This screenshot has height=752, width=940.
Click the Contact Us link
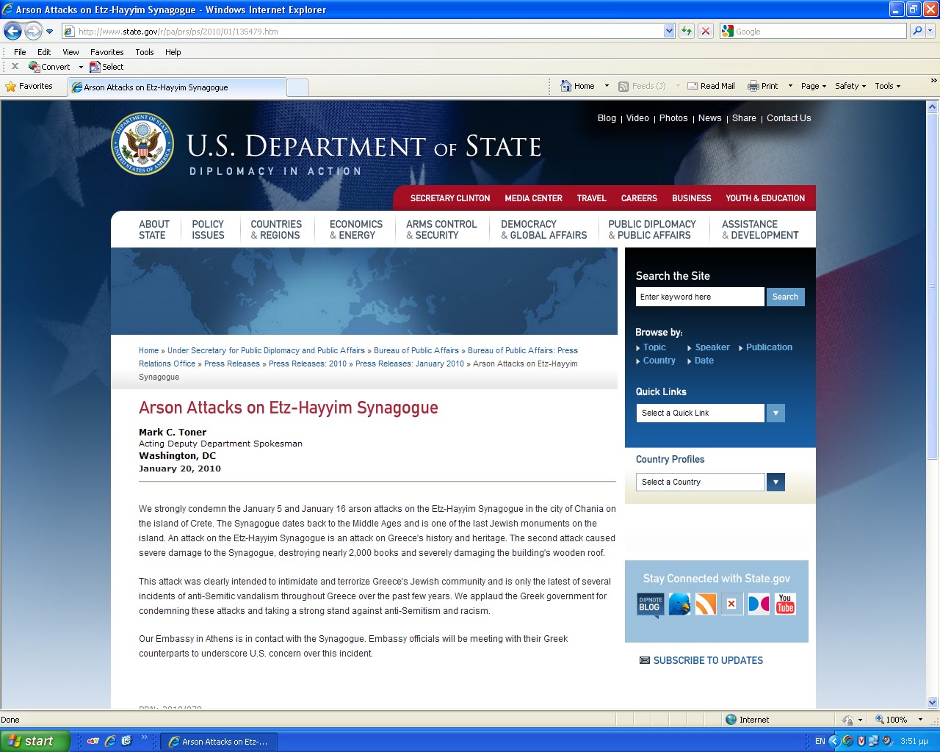click(789, 118)
